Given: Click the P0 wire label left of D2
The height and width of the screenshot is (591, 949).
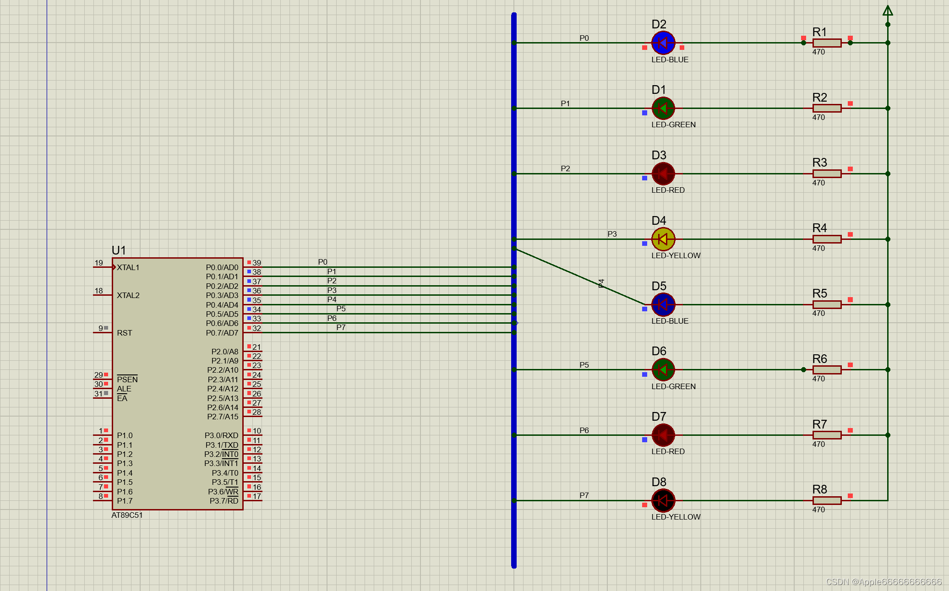Looking at the screenshot, I should 584,38.
